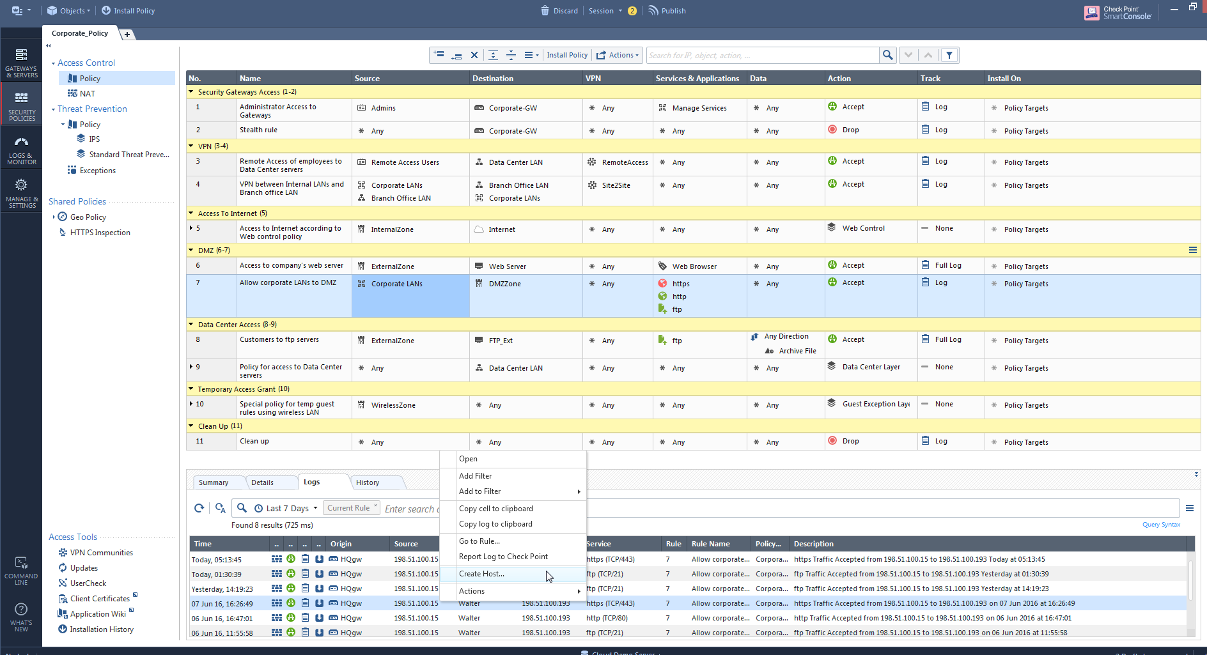Open the What's New panel
Image resolution: width=1207 pixels, height=655 pixels.
tap(21, 617)
